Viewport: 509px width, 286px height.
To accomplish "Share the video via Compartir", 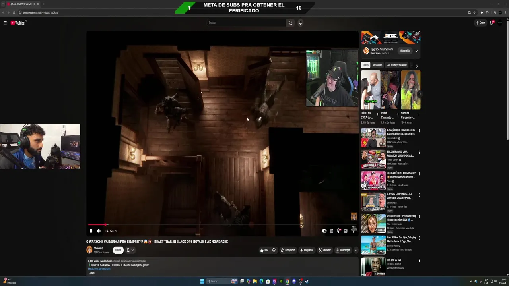I will [x=288, y=250].
